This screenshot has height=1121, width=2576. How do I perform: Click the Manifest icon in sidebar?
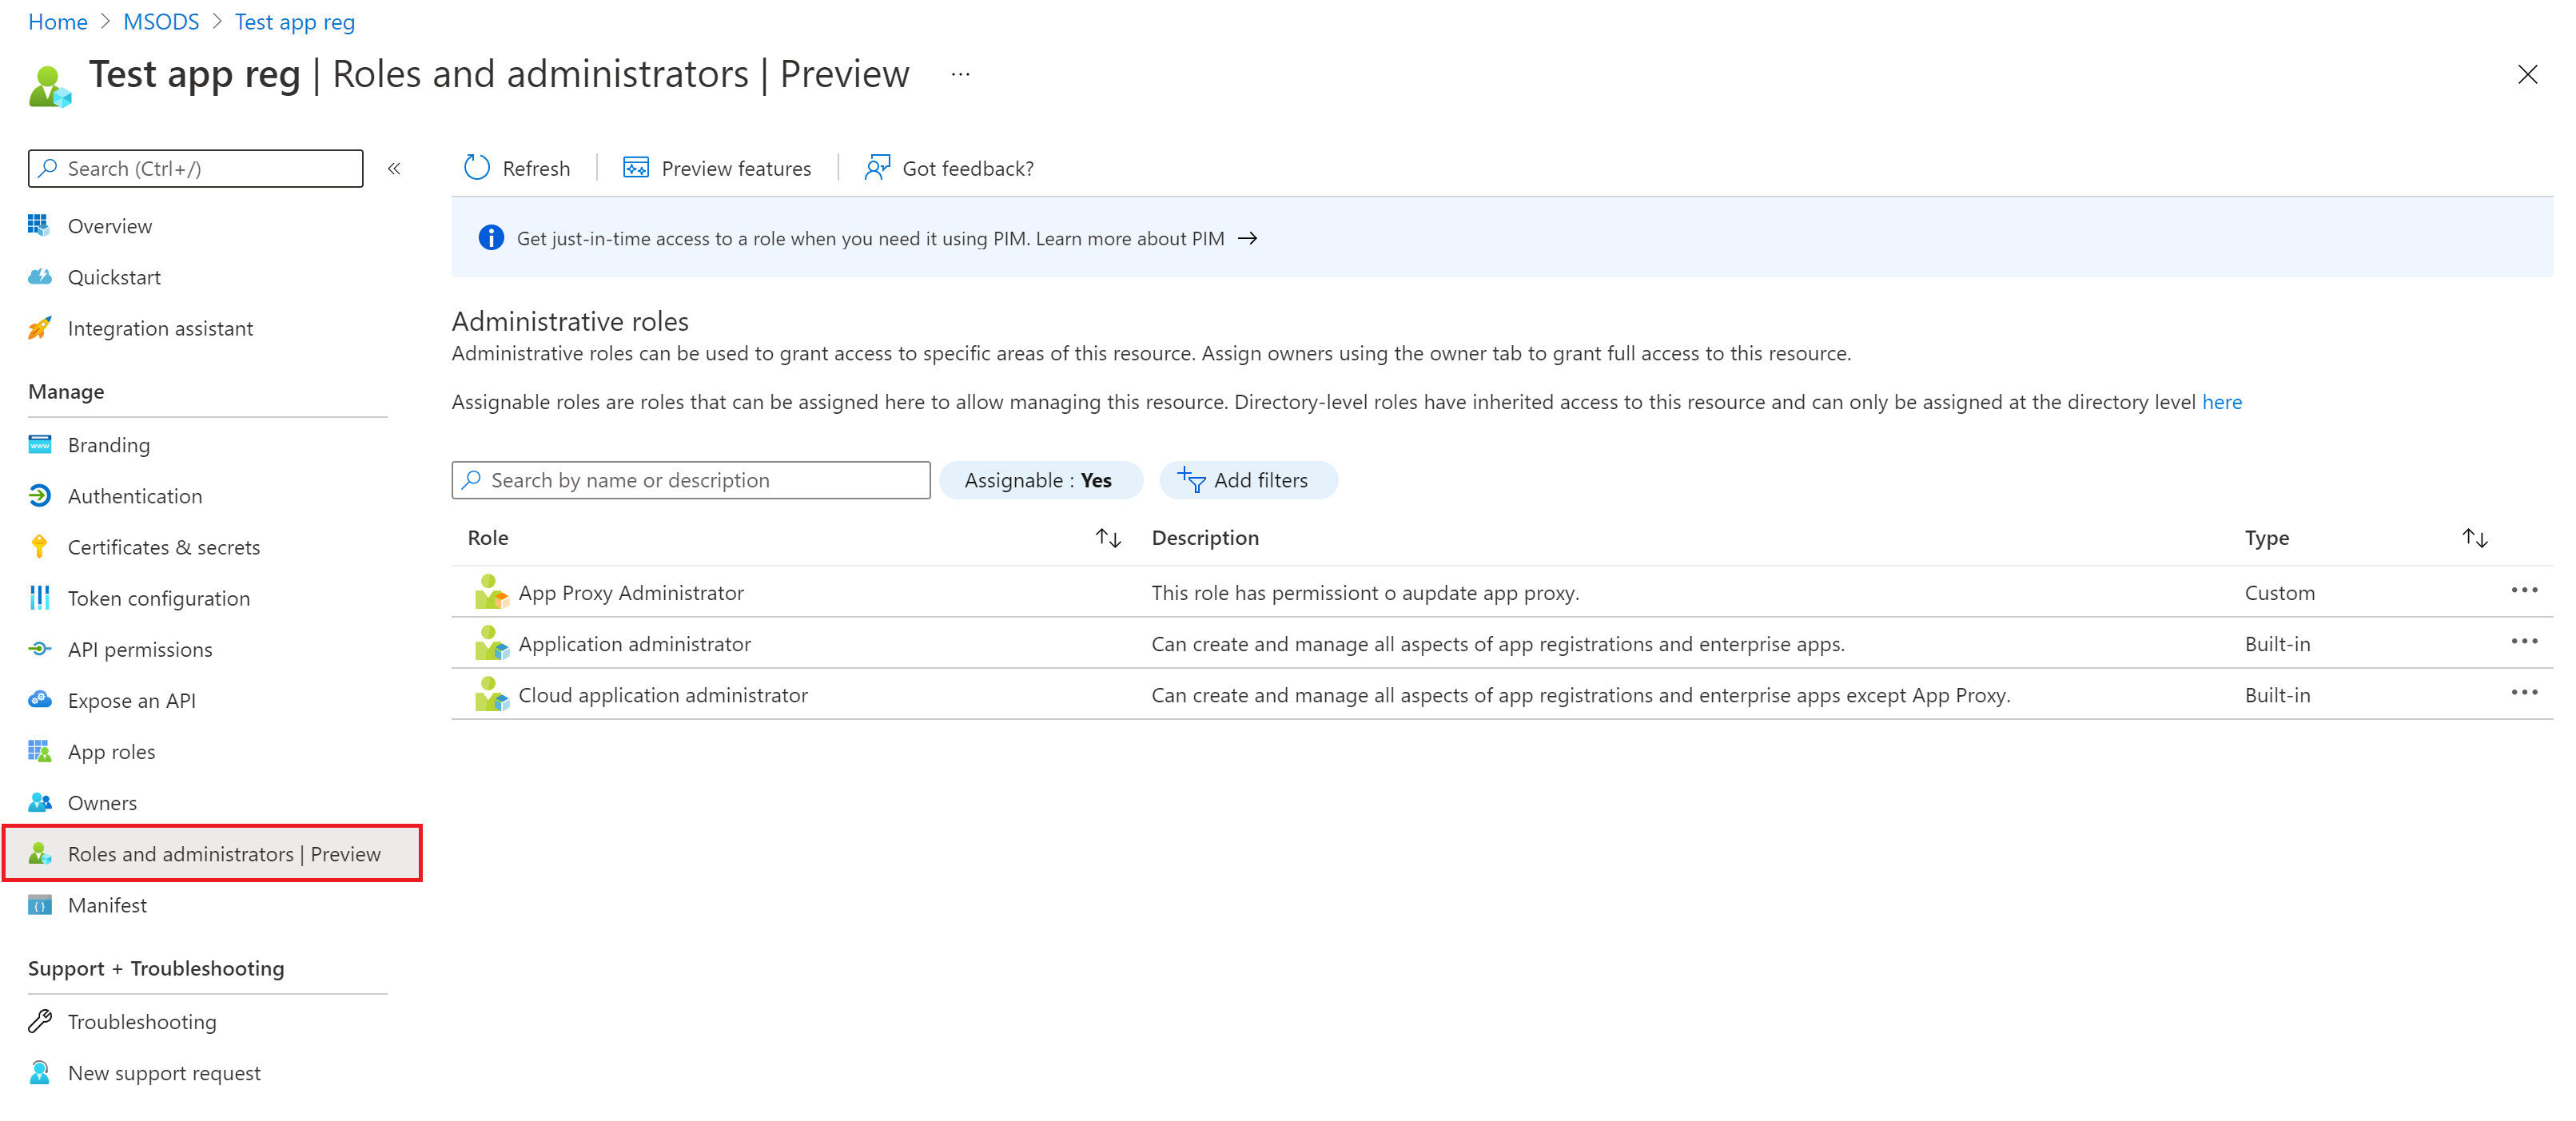pos(39,904)
